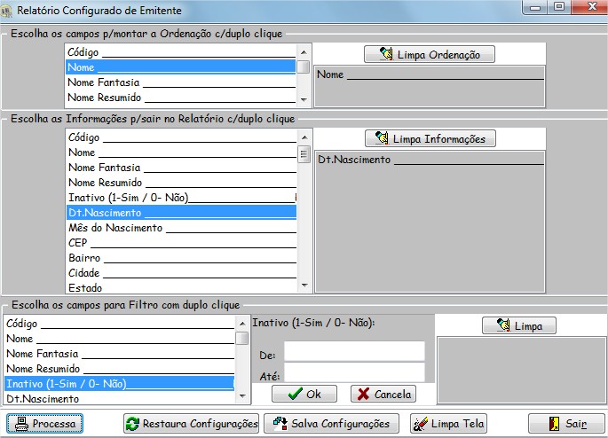
Task: Click the Sair exit door icon
Action: pos(552,424)
